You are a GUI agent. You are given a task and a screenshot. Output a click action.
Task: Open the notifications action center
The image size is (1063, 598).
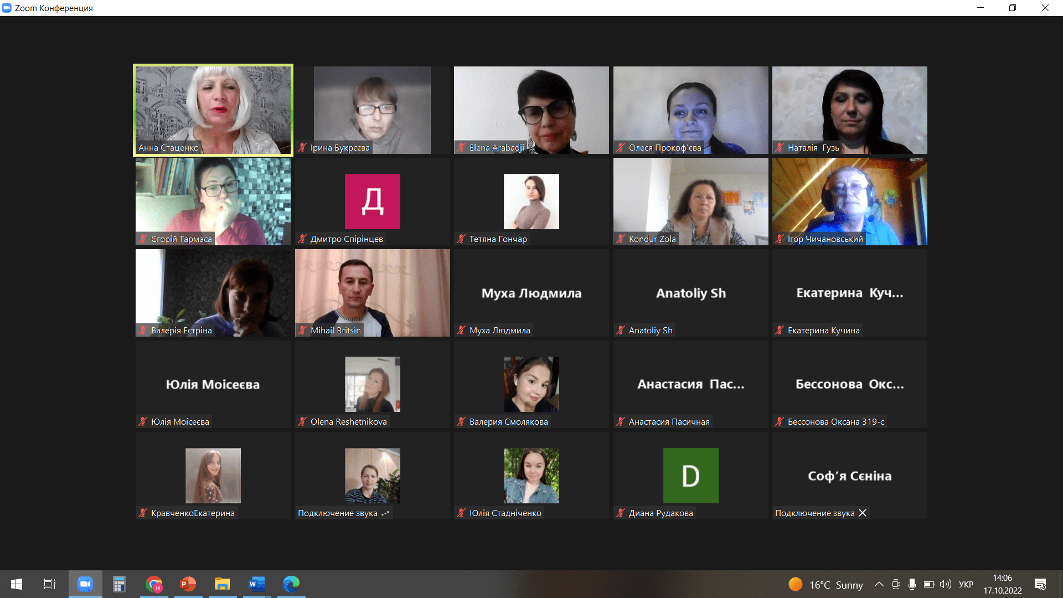click(1040, 585)
